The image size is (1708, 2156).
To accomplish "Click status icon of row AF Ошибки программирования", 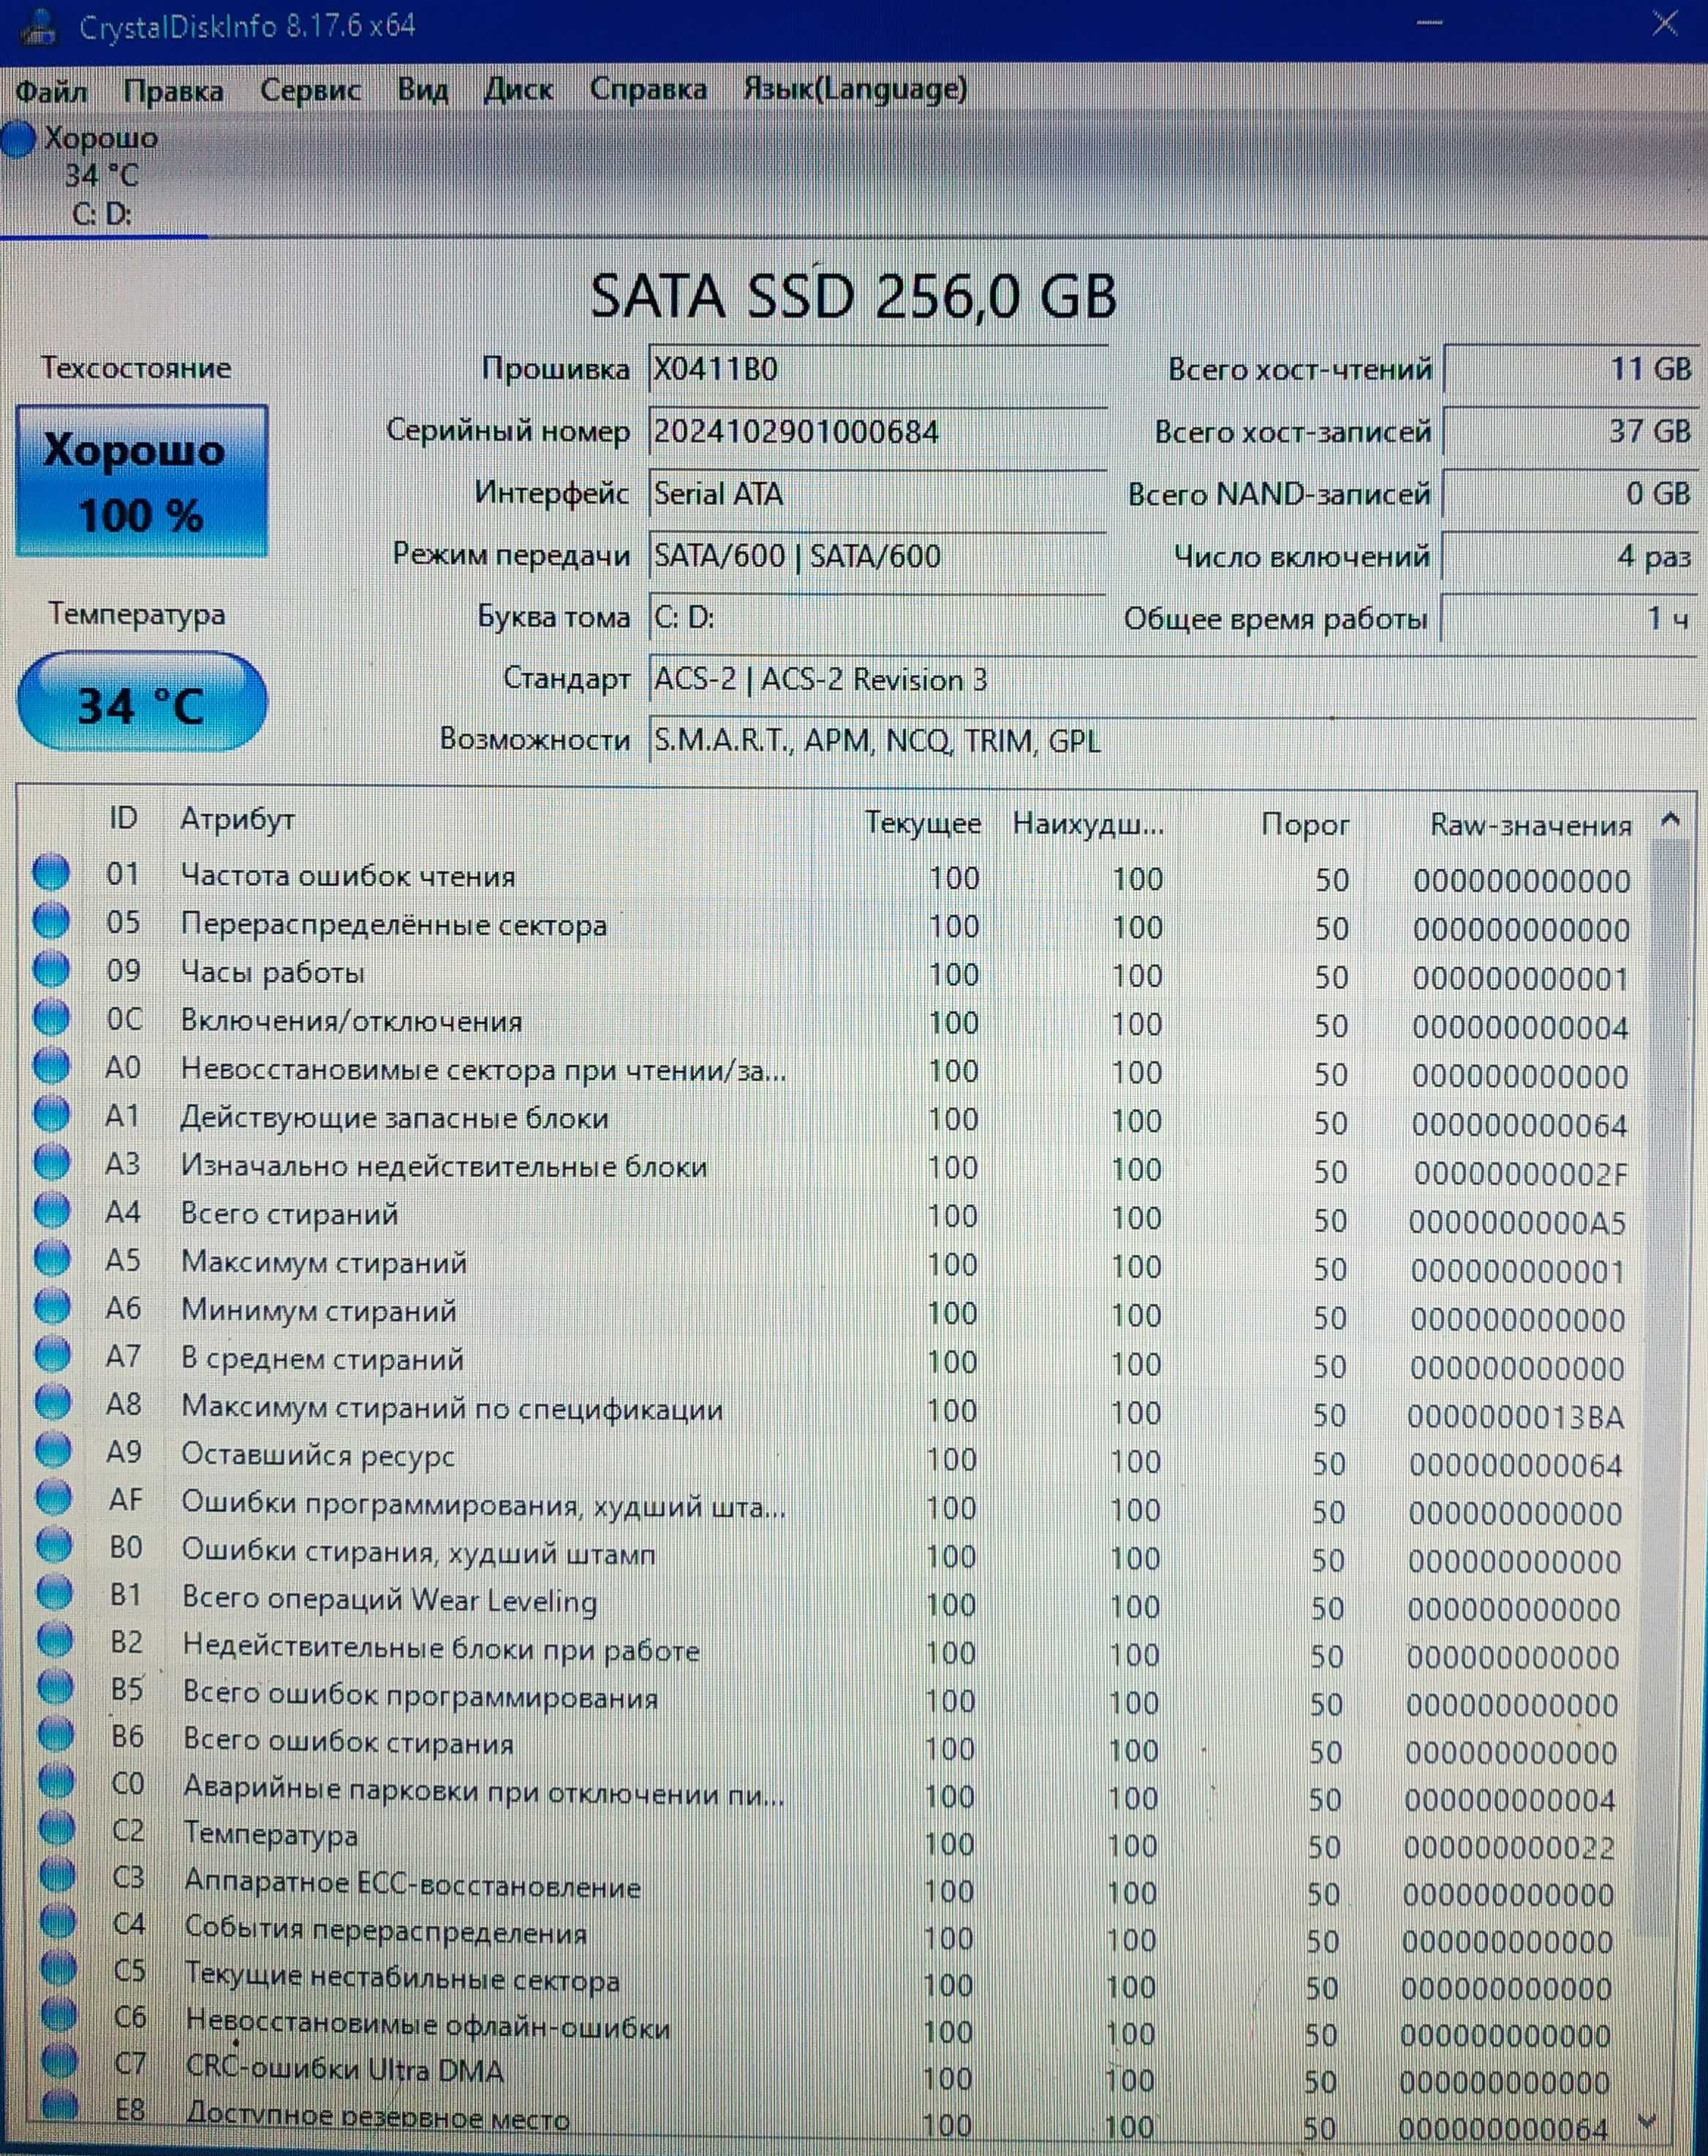I will tap(54, 1498).
